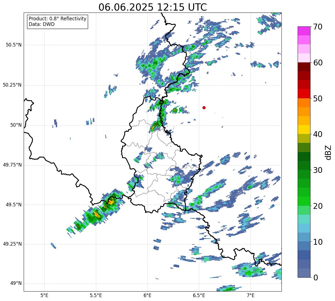The width and height of the screenshot is (335, 301).
Task: Click the colorbar value 10
Action: pyautogui.click(x=318, y=242)
